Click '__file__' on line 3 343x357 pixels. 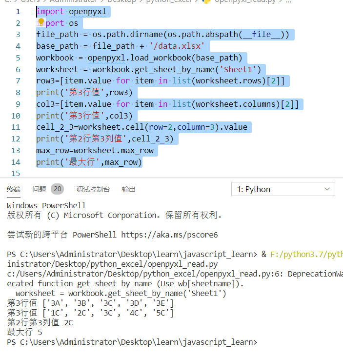click(x=262, y=35)
